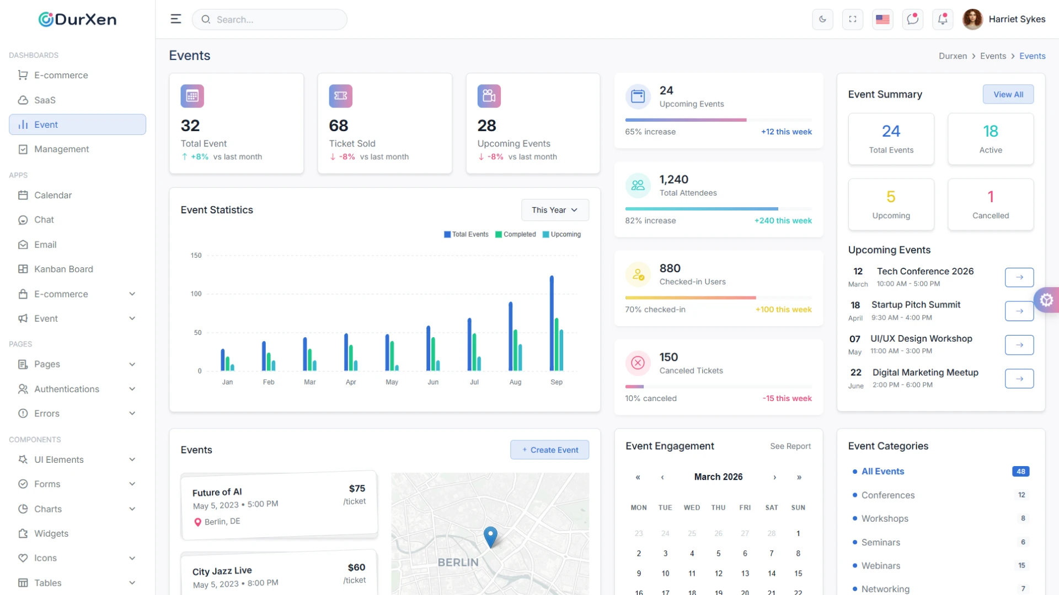Click the View All button
This screenshot has width=1059, height=595.
click(x=1008, y=94)
